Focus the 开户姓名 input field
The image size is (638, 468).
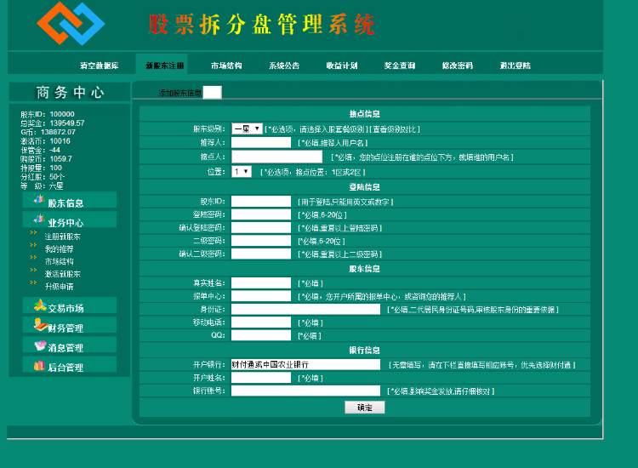[x=261, y=378]
